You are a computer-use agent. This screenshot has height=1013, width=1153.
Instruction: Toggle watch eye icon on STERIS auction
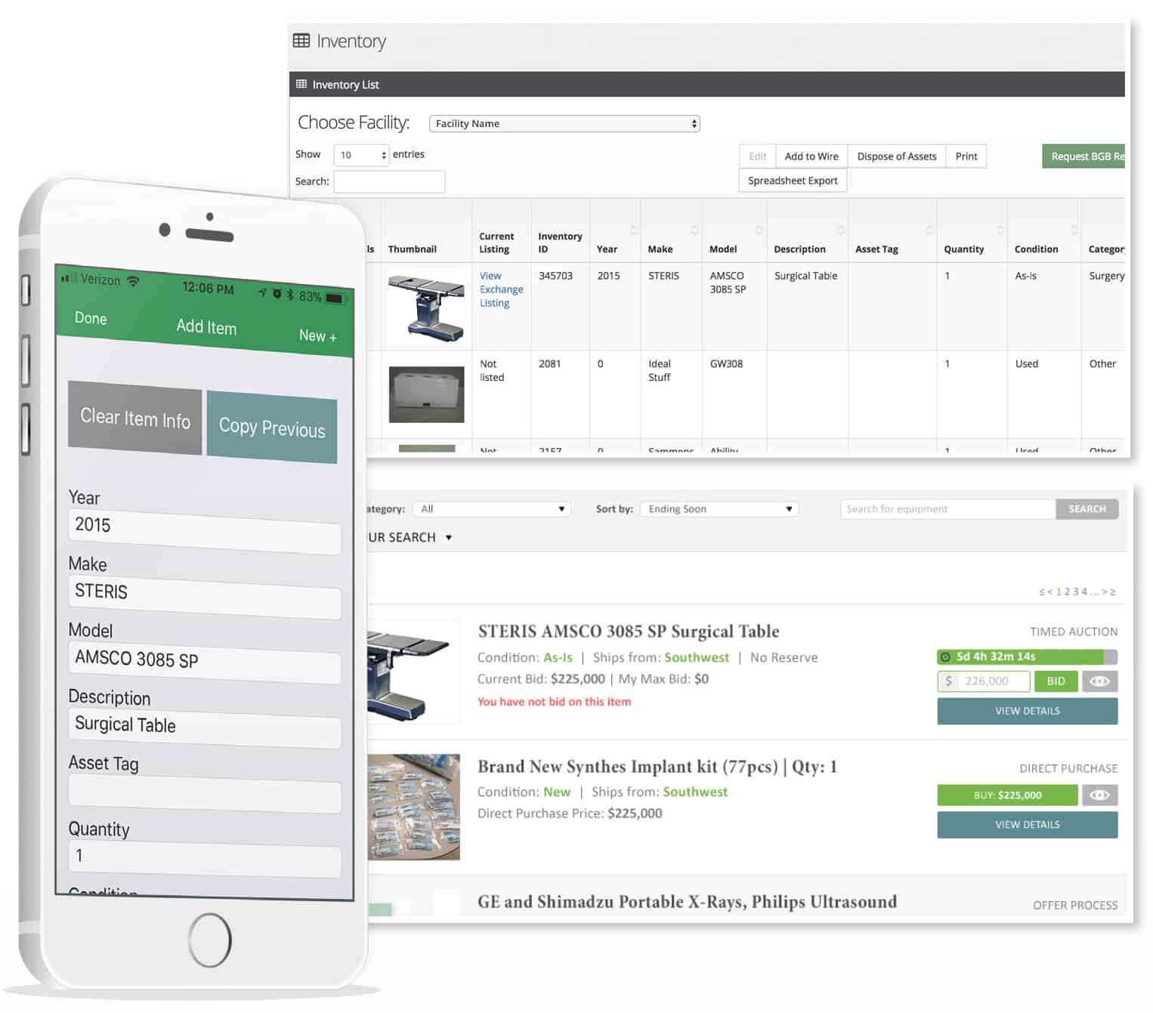1099,681
